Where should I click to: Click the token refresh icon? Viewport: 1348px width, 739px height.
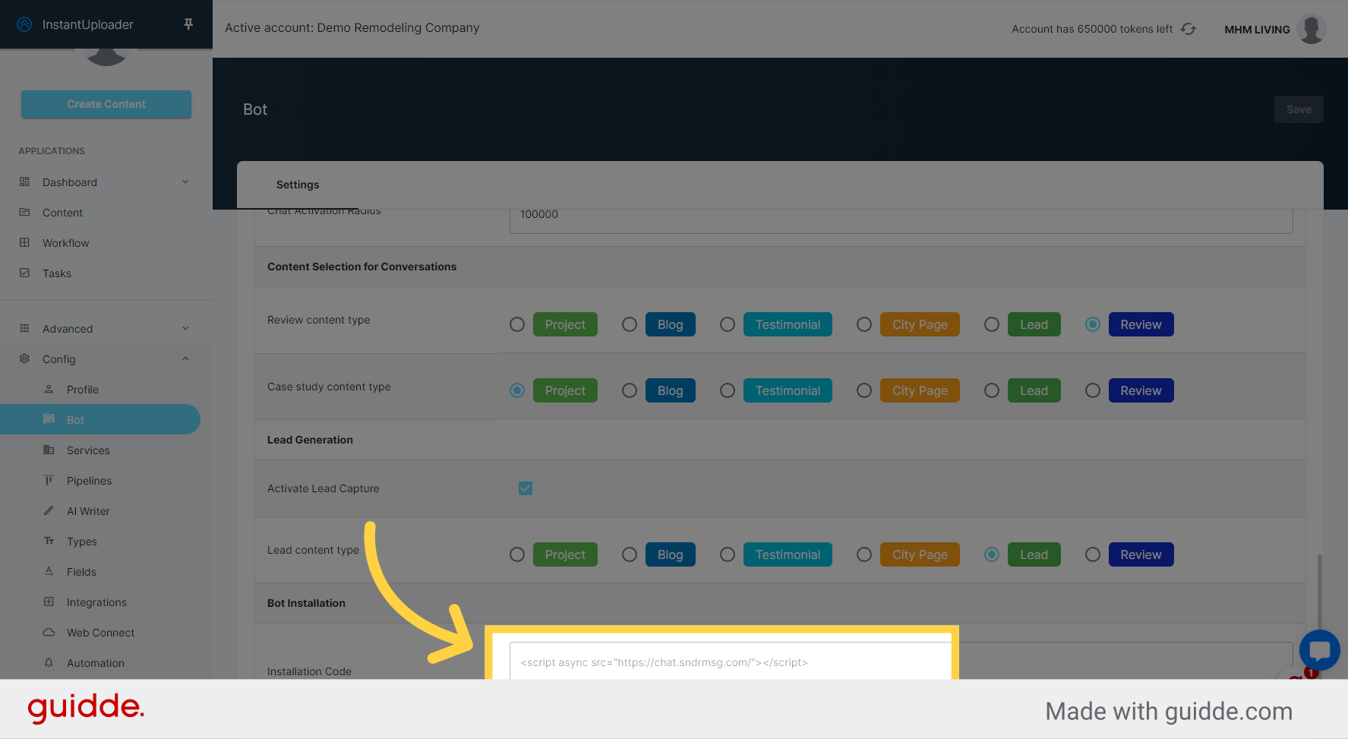[1188, 28]
